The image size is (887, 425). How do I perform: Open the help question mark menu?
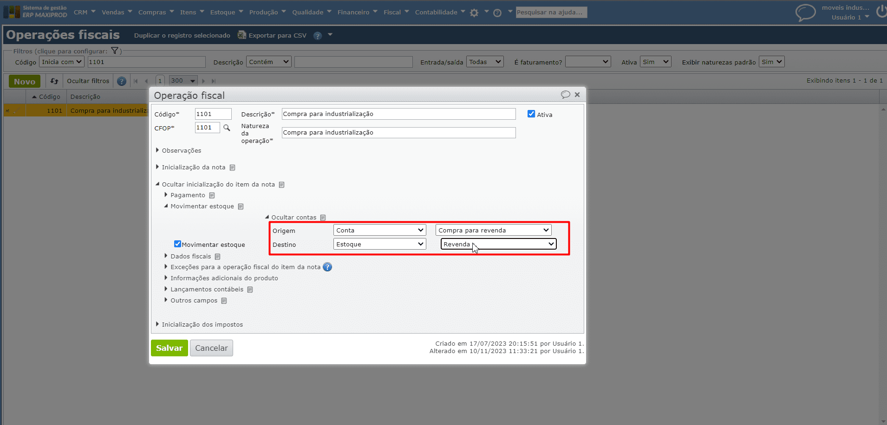tap(497, 13)
